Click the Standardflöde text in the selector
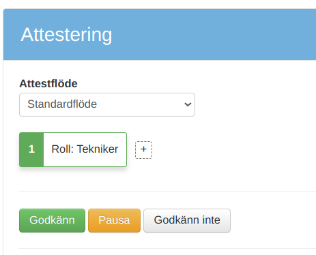The width and height of the screenshot is (316, 255). coord(62,104)
